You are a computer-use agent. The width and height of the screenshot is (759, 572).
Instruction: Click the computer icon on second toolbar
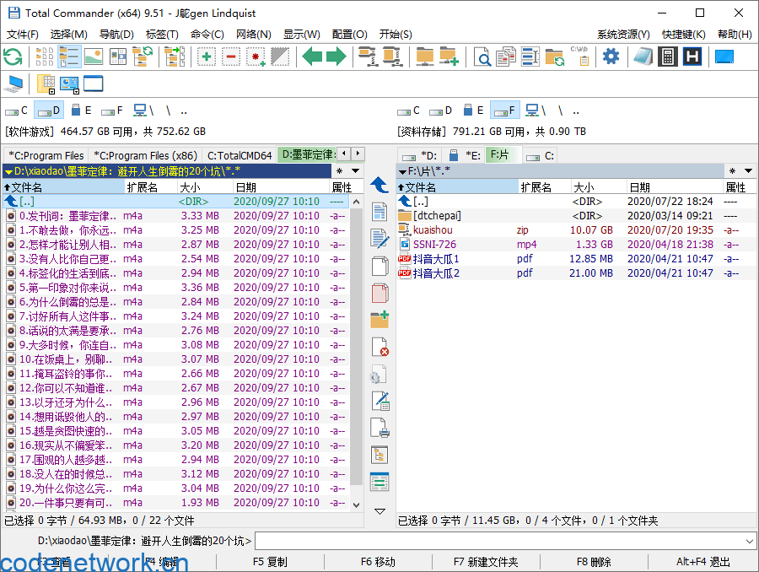13,84
